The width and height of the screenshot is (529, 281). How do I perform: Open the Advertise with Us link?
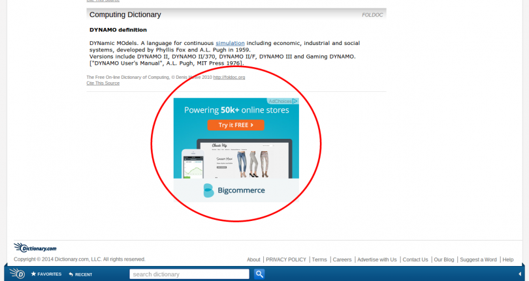377,259
